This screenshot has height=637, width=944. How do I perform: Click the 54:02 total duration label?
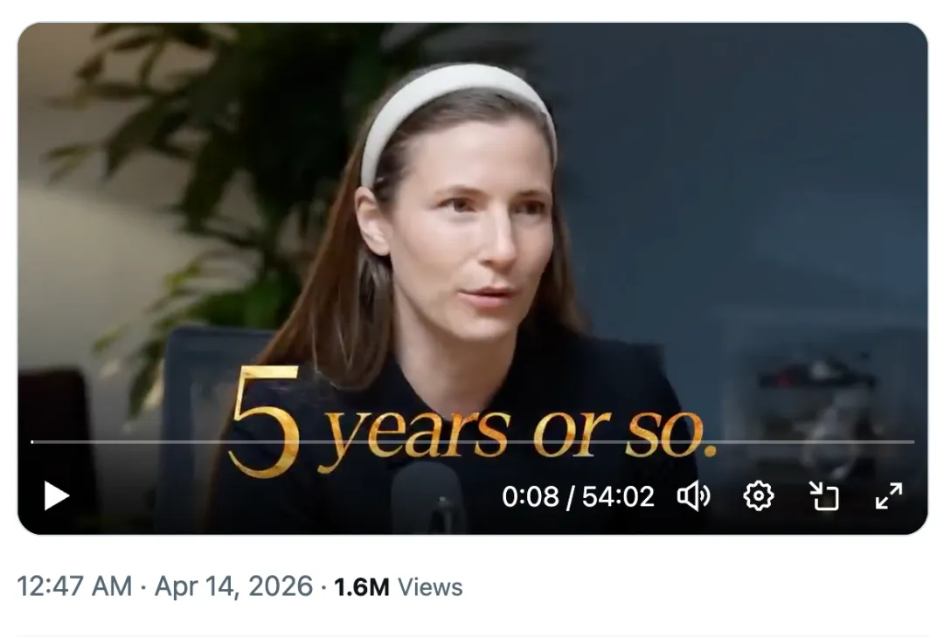pos(618,496)
